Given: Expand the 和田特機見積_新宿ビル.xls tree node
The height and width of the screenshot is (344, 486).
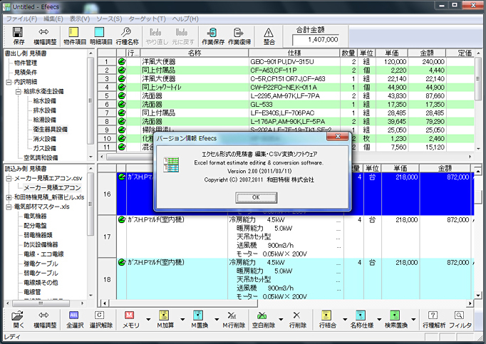Looking at the screenshot, I should pos(7,197).
